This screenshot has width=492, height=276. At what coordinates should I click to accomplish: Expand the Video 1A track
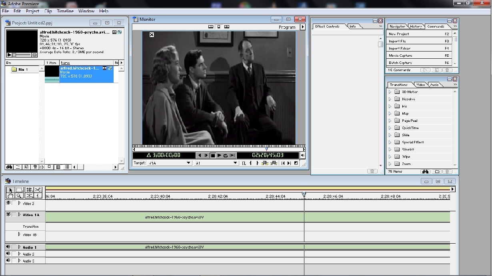19,214
